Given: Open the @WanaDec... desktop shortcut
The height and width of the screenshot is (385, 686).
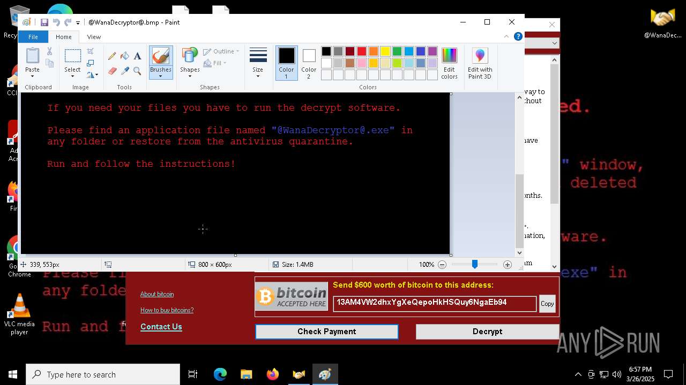Looking at the screenshot, I should (x=663, y=24).
